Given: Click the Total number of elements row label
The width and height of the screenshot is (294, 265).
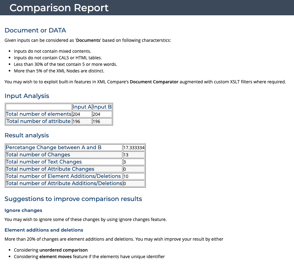Looking at the screenshot, I should (39, 114).
